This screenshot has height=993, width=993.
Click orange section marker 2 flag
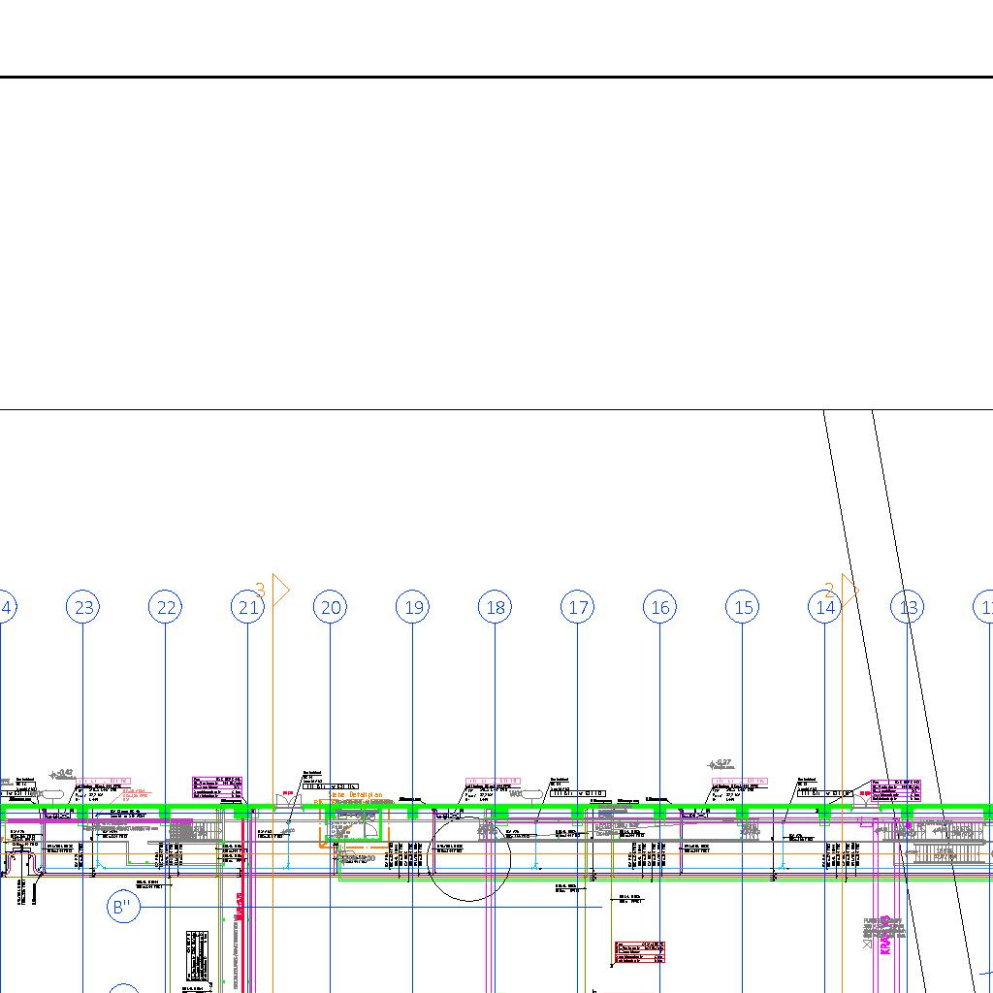point(849,590)
